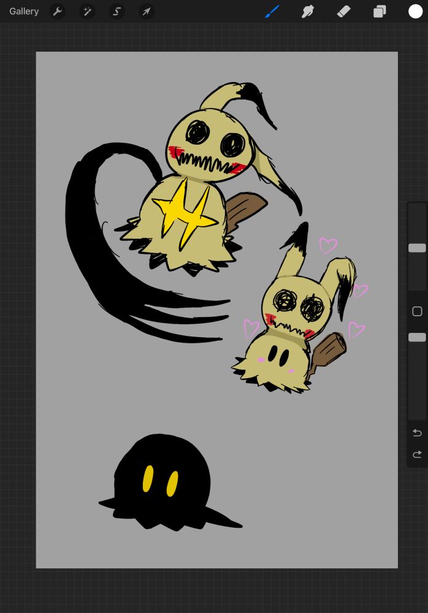Image resolution: width=428 pixels, height=613 pixels.
Task: Redo the last undone stroke
Action: click(x=417, y=454)
